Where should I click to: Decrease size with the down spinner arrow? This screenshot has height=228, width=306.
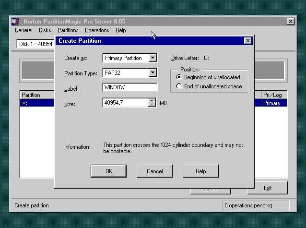(152, 105)
